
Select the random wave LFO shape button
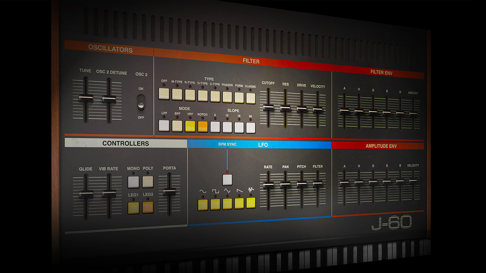click(x=251, y=203)
